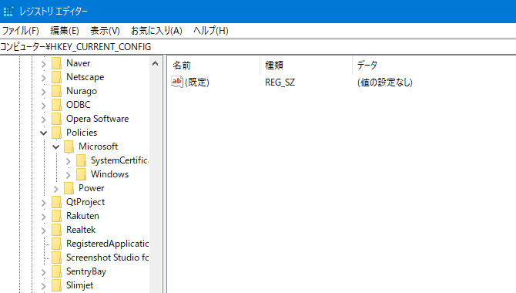The width and height of the screenshot is (516, 293).
Task: Open the ヘルプ(H) menu
Action: [210, 31]
